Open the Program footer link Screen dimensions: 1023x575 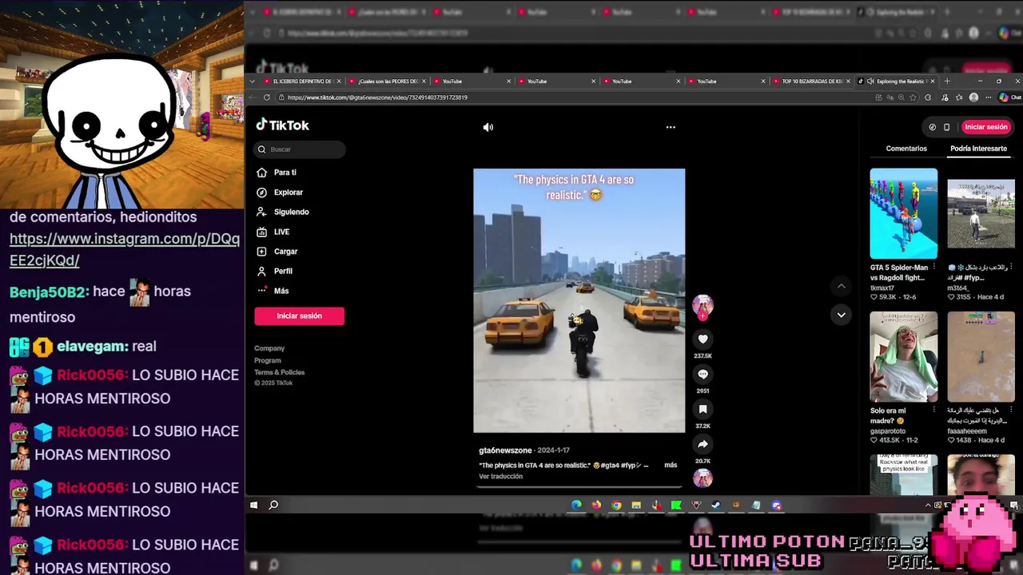268,360
